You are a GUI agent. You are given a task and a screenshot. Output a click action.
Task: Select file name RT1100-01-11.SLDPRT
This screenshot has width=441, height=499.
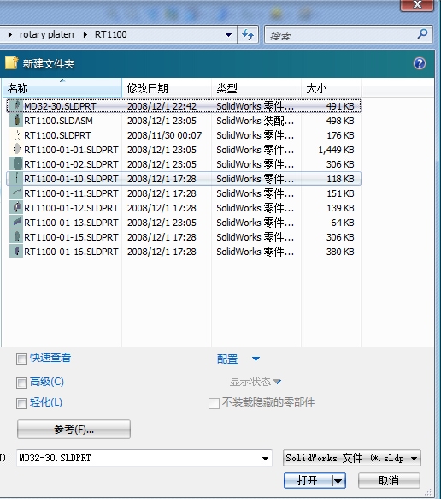click(x=71, y=193)
